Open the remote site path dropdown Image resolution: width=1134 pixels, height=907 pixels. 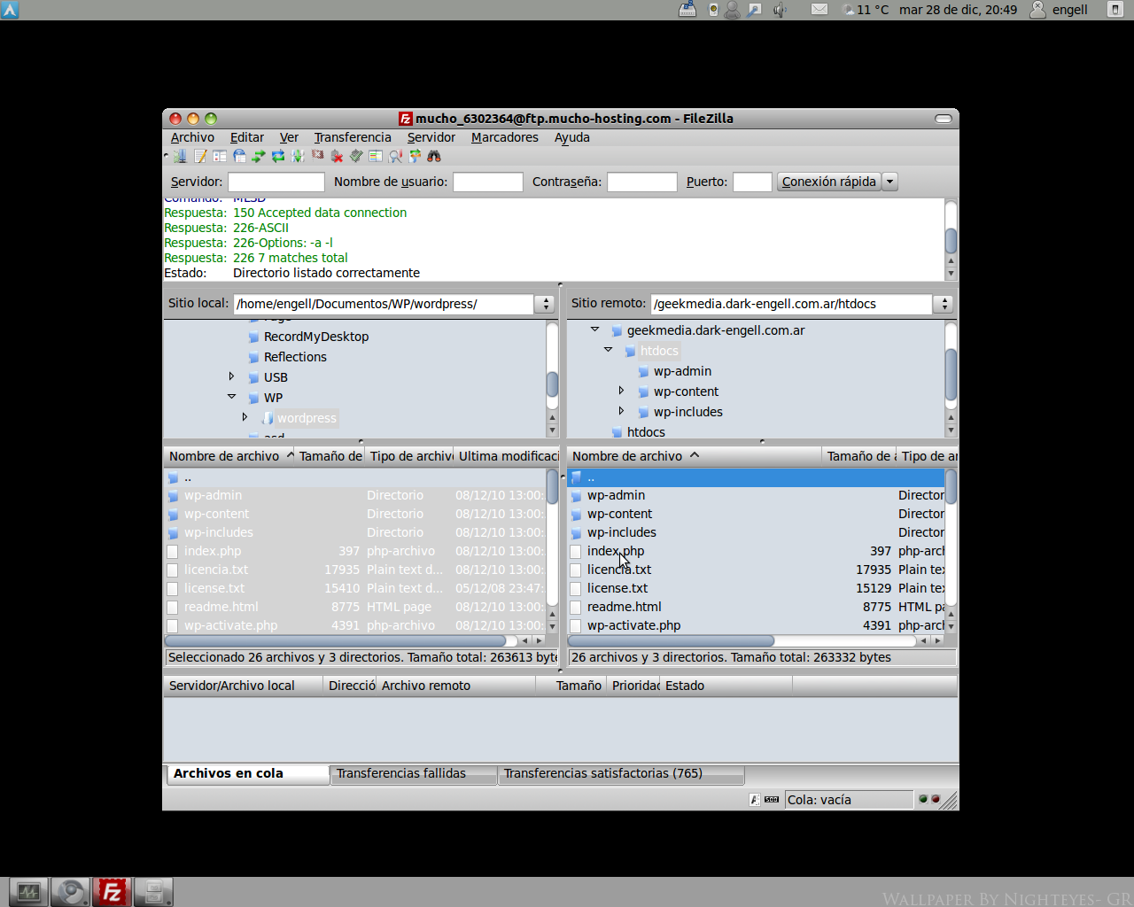point(944,304)
